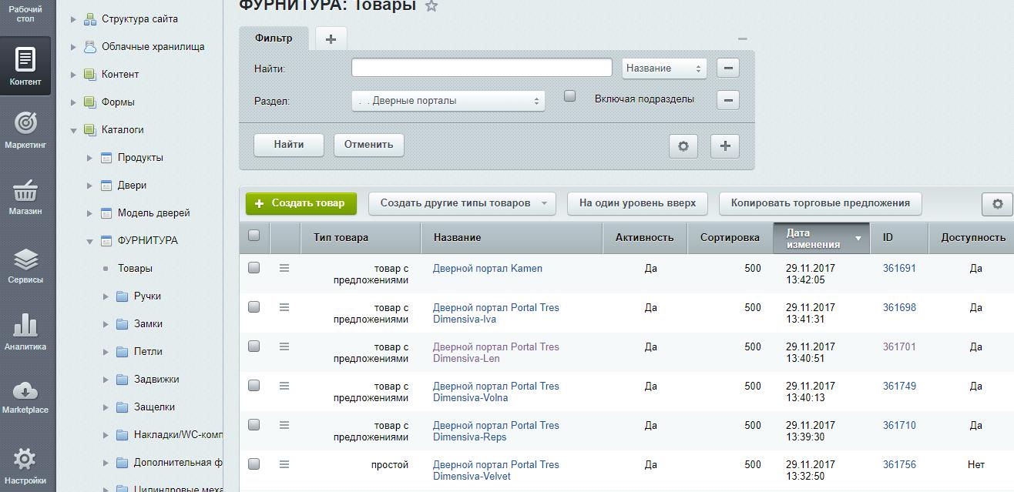Open the row actions menu for Dimensiva-Velvet
Image resolution: width=1014 pixels, height=492 pixels.
pos(284,464)
